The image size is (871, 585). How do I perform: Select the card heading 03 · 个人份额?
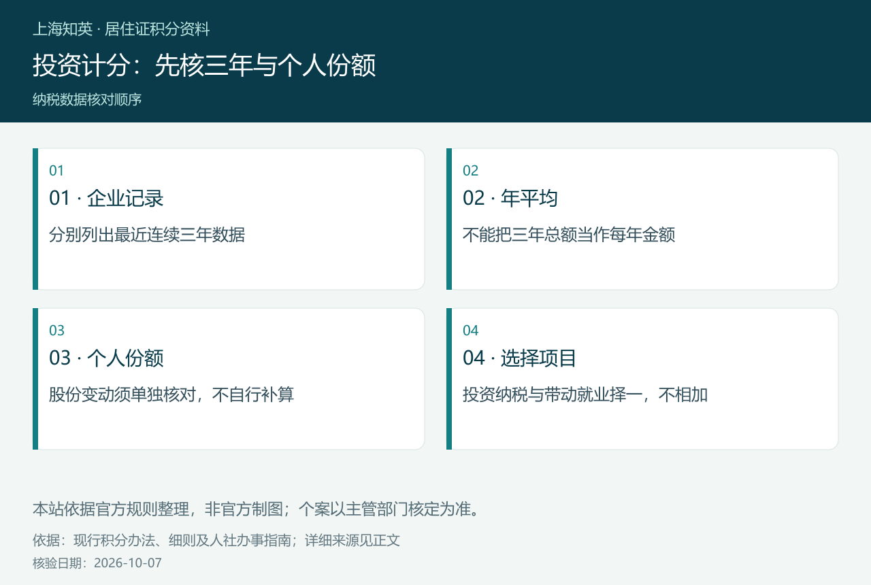click(106, 358)
